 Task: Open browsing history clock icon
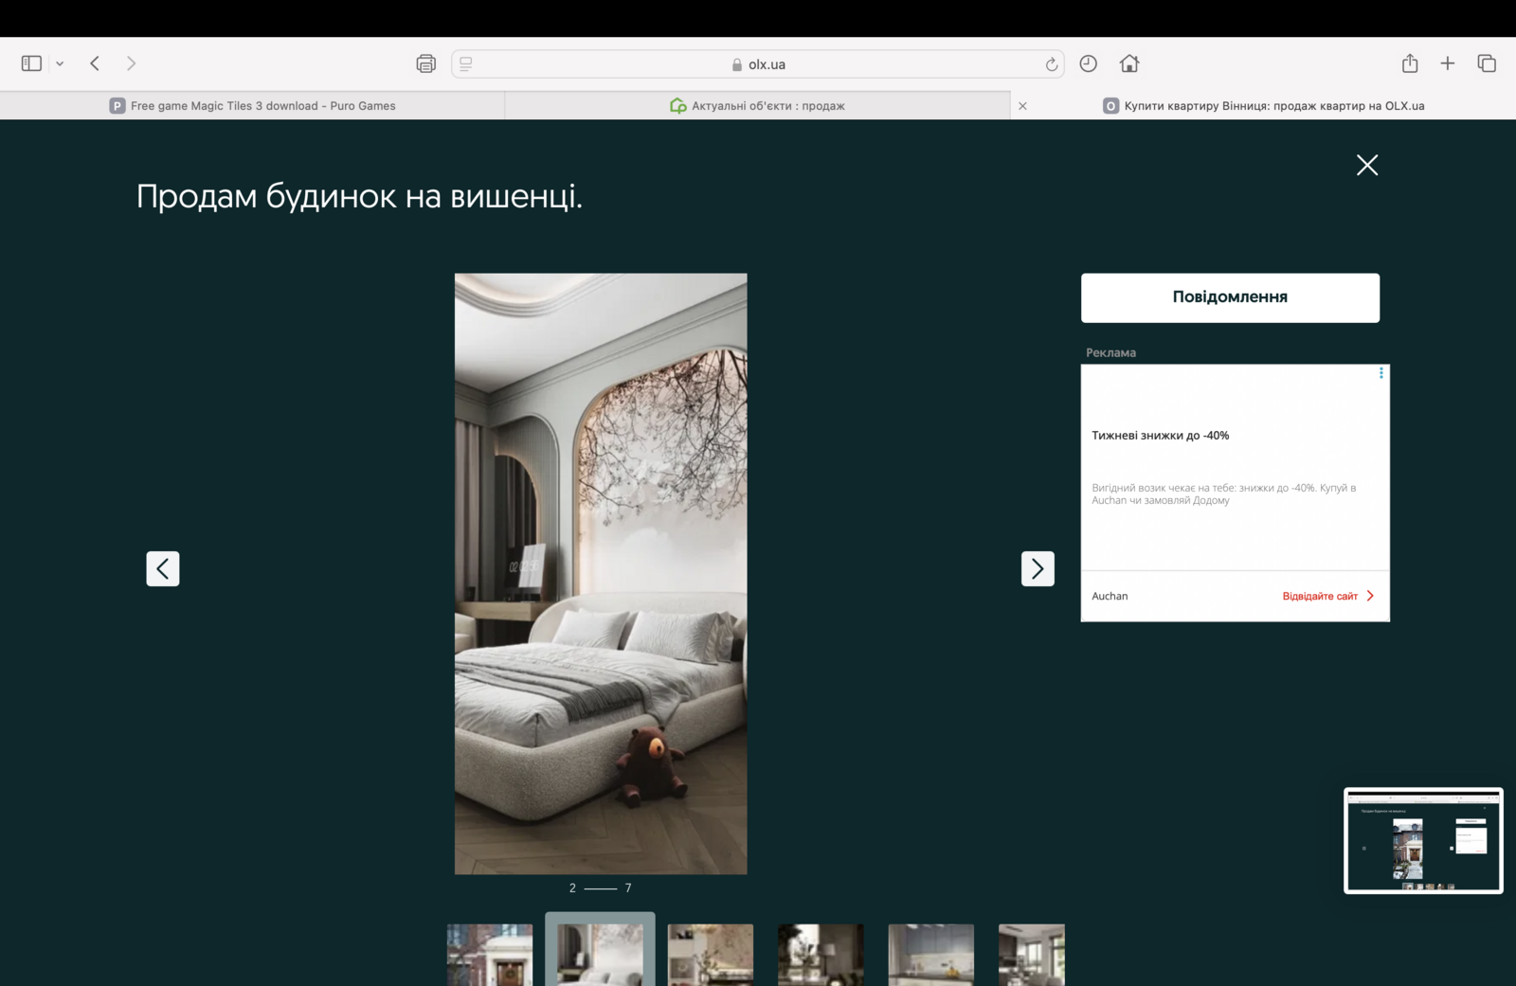point(1088,63)
